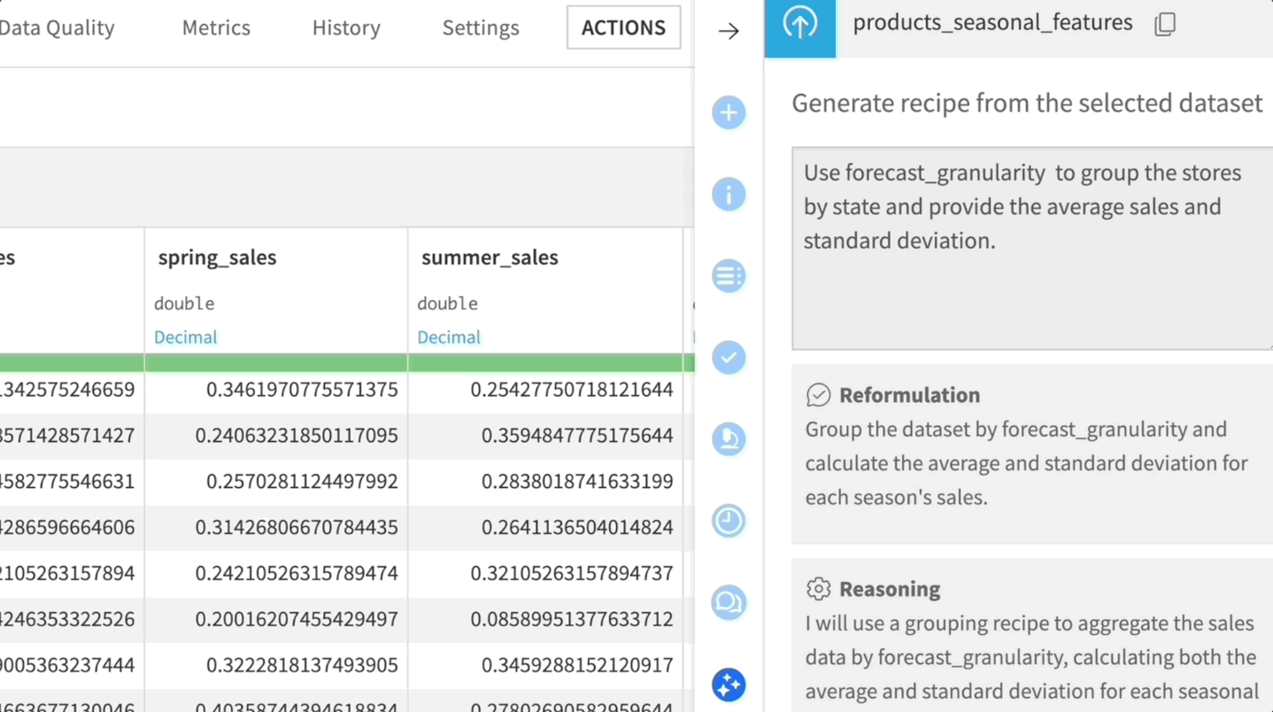Click the info icon in the sidebar
The height and width of the screenshot is (712, 1273).
pyautogui.click(x=728, y=194)
